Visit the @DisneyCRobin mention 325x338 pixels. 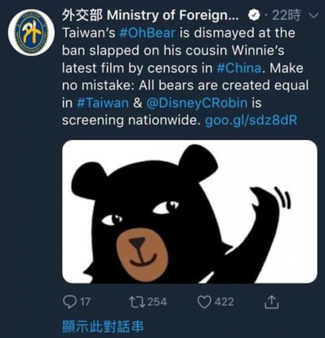pos(197,103)
